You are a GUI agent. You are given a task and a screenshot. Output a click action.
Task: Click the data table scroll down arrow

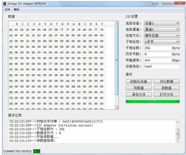click(117, 107)
